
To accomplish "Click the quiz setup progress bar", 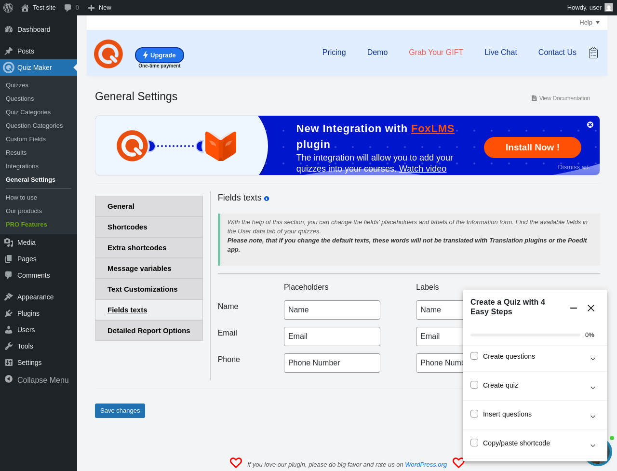I will pos(525,335).
